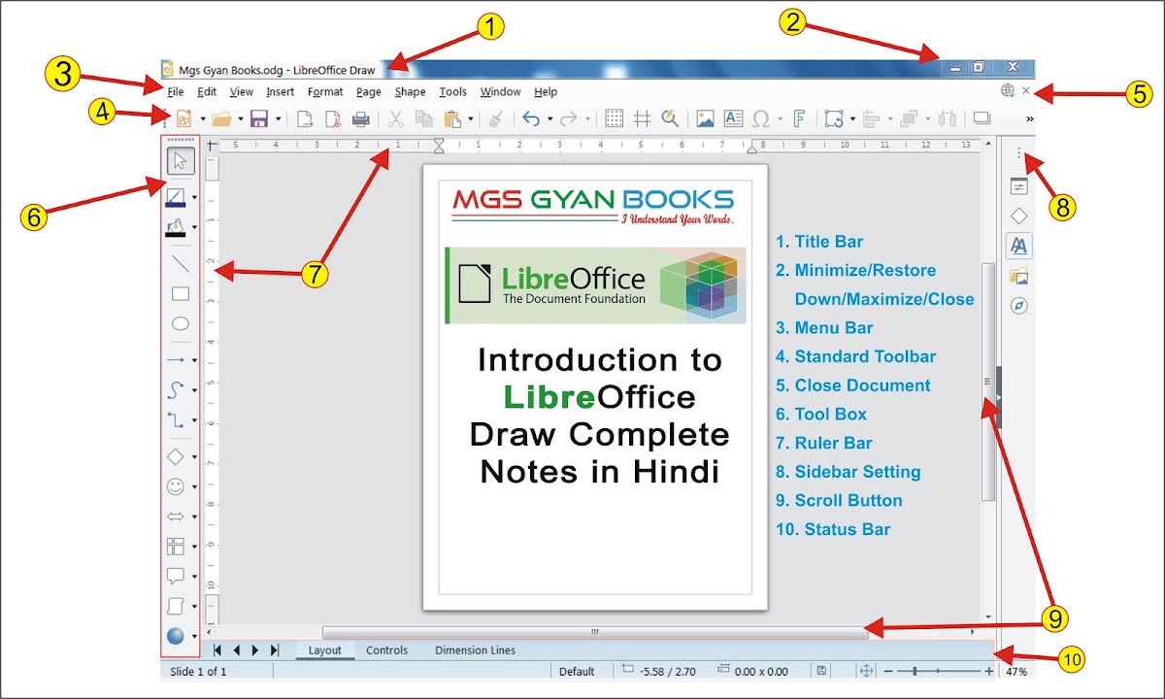Viewport: 1165px width, 699px height.
Task: Export directly as PDF
Action: [332, 118]
